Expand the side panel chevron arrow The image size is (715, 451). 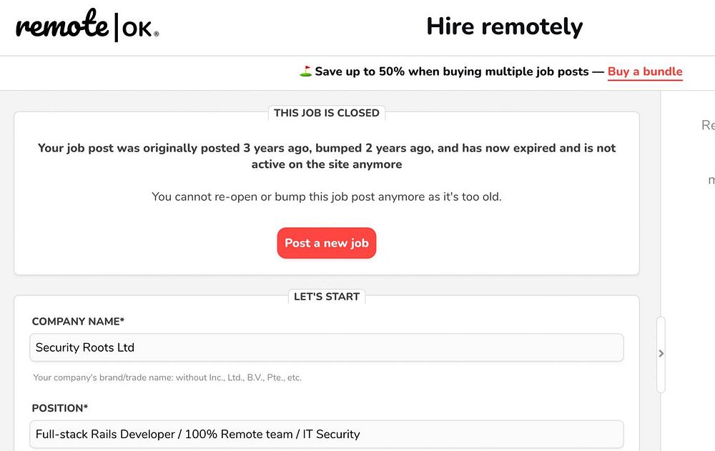(x=661, y=353)
